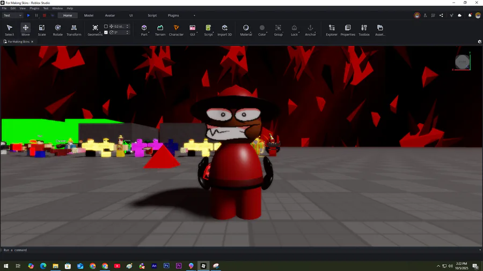
Task: Click the move snap studs stepper
Action: point(127,26)
